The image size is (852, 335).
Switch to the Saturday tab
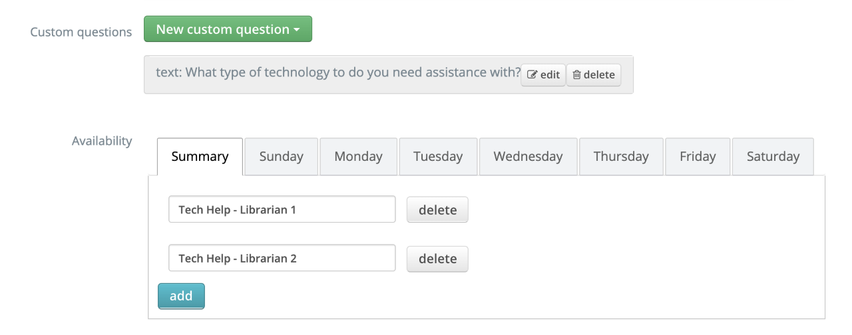tap(773, 157)
